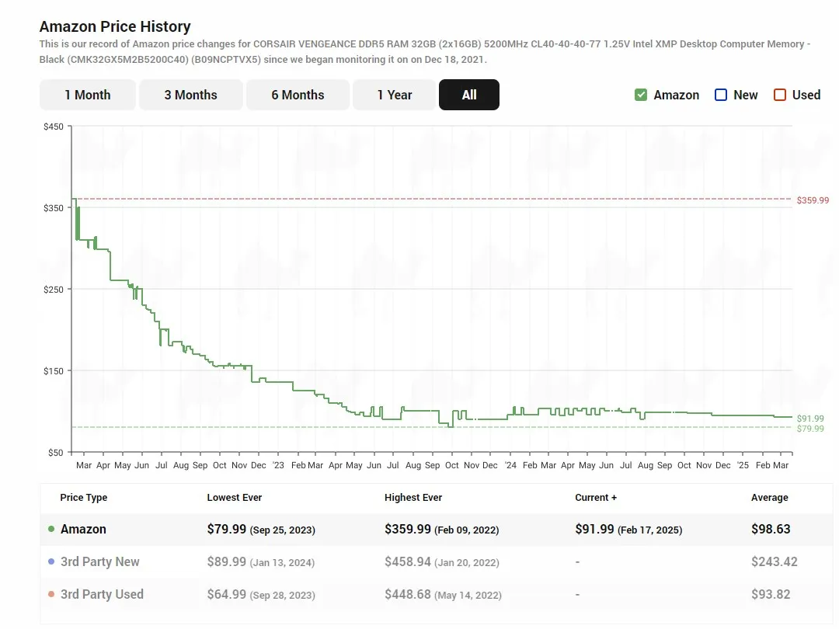Viewport: 839px width, 629px height.
Task: Click the red dashed highest-price line
Action: [x=427, y=200]
